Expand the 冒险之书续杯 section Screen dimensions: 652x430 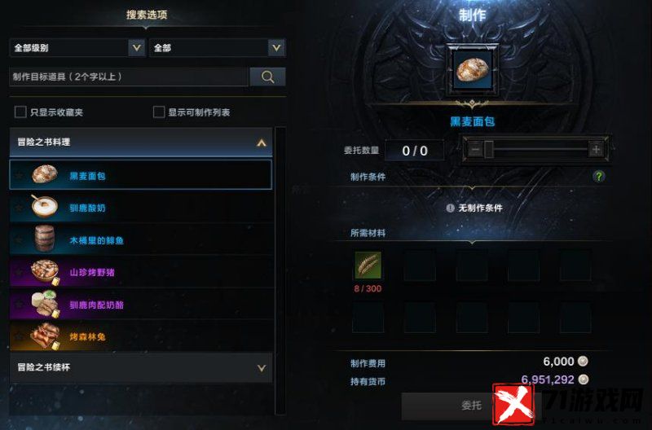coord(141,367)
